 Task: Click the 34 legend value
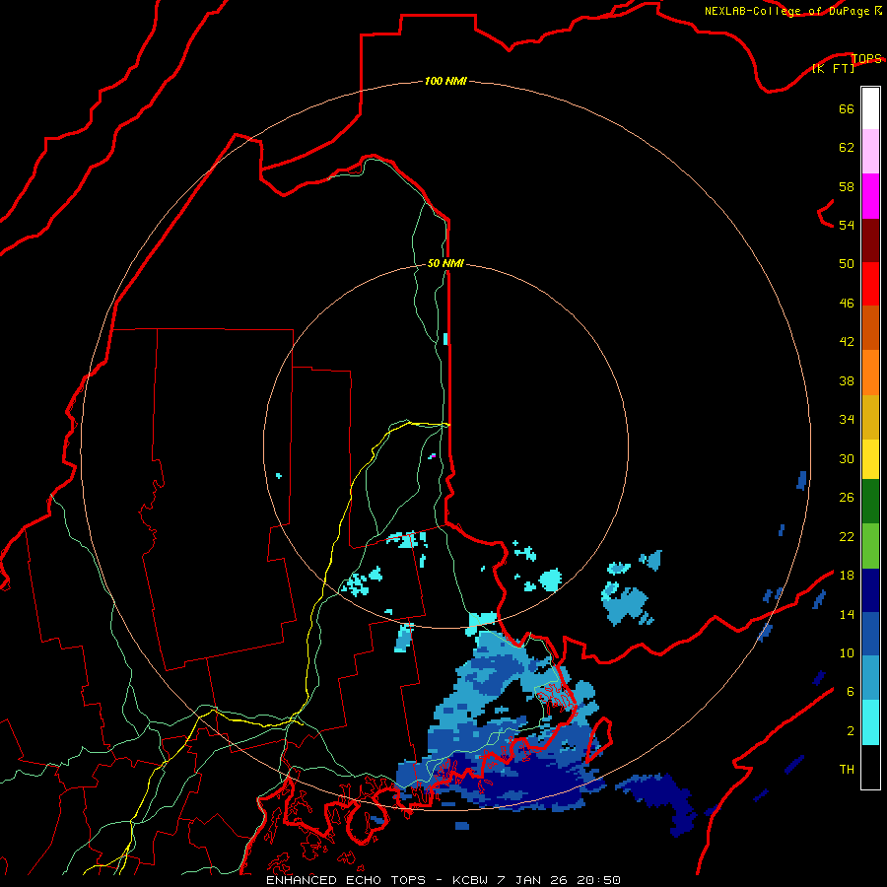coord(847,419)
